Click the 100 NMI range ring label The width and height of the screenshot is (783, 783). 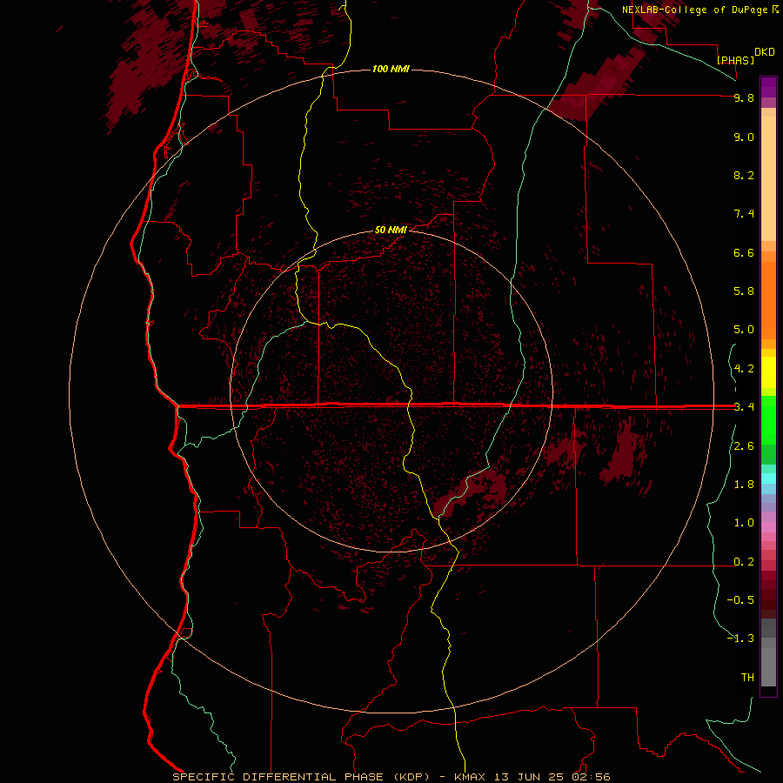coord(391,69)
